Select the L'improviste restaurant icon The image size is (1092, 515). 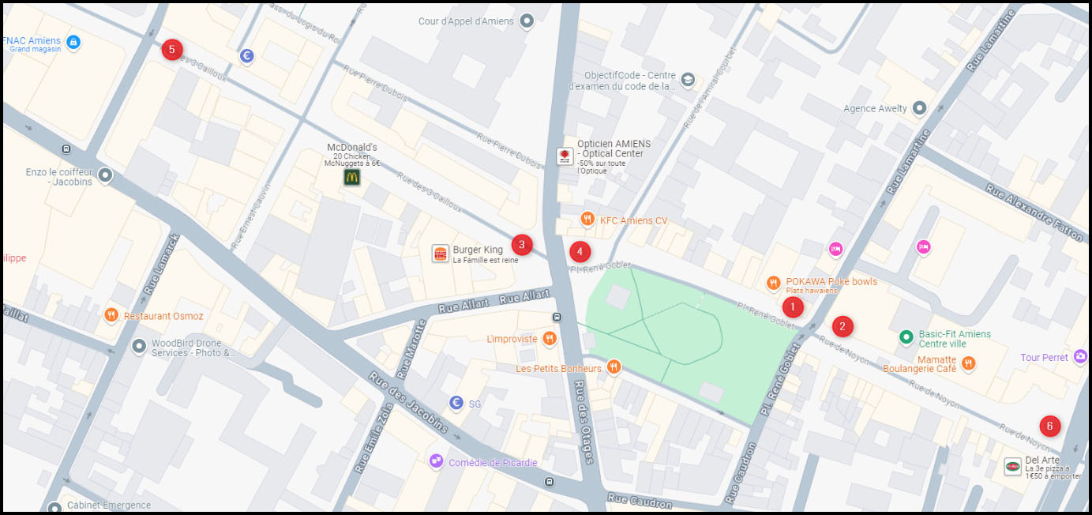coord(550,339)
